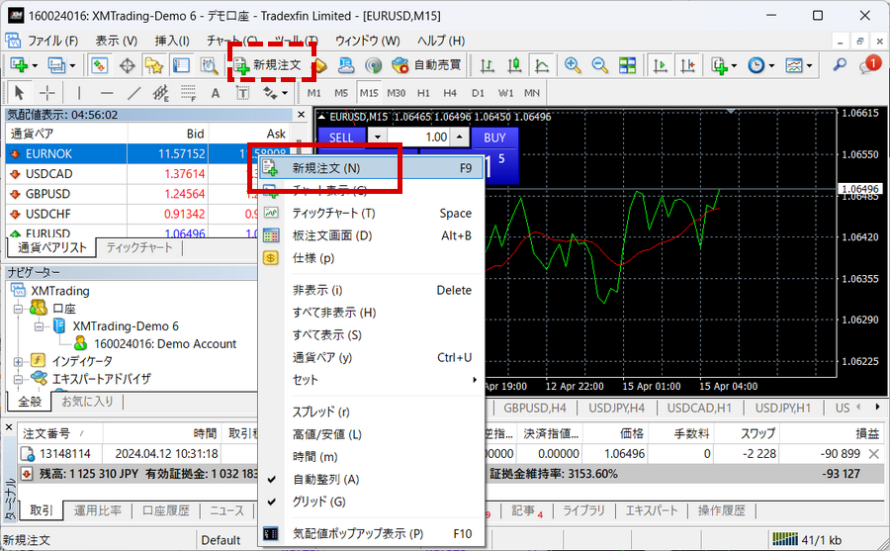Image resolution: width=890 pixels, height=551 pixels.
Task: Switch to candlestick chart icon
Action: click(x=514, y=65)
